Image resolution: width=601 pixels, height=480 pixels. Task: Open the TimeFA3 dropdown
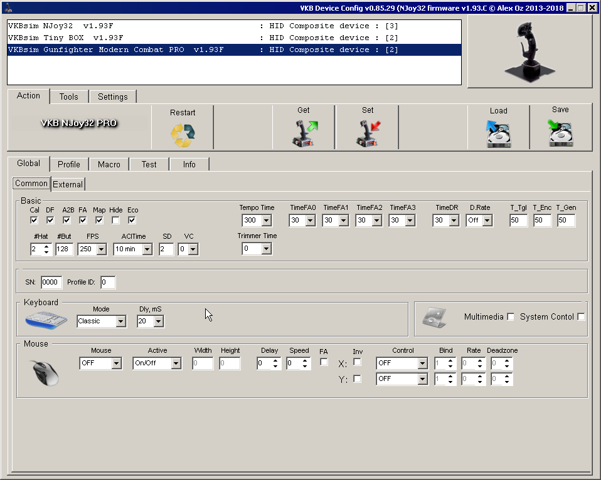tap(410, 220)
